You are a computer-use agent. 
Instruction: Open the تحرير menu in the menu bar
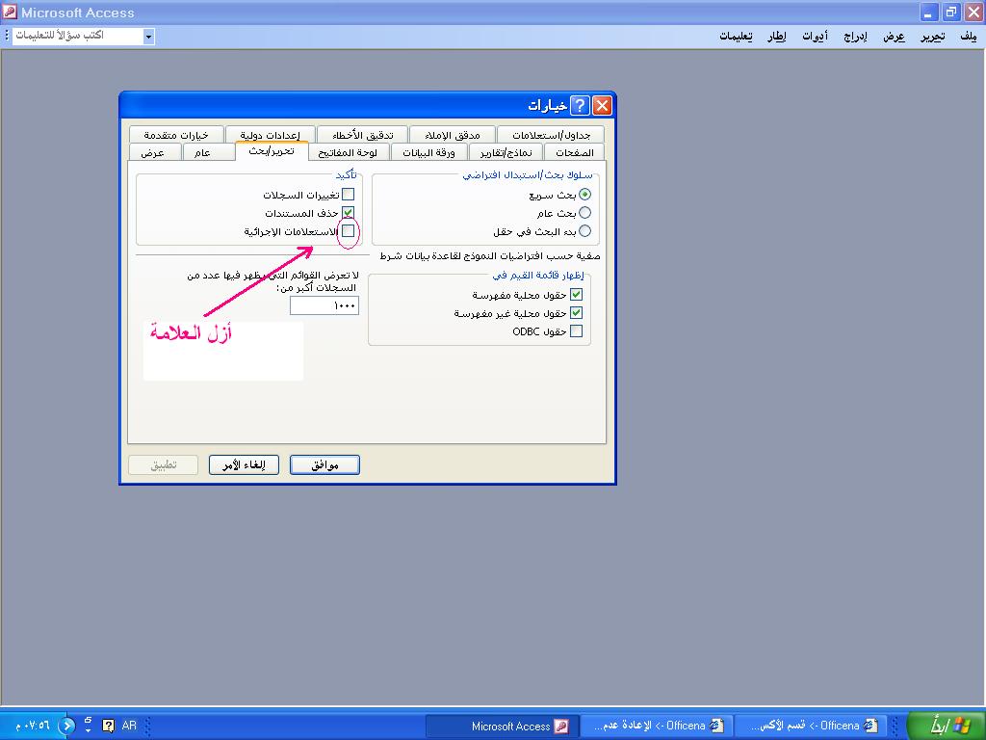[x=932, y=37]
